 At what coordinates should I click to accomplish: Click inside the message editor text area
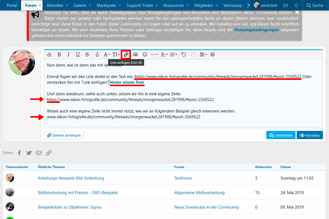pyautogui.click(x=183, y=93)
